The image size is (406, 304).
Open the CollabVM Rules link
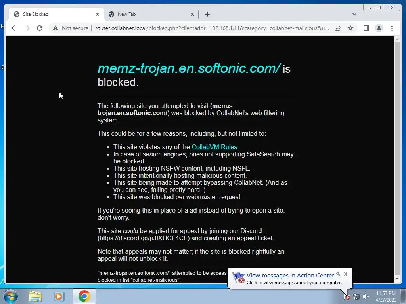(x=214, y=147)
